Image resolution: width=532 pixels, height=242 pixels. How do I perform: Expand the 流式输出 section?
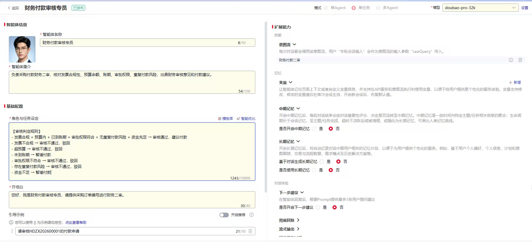[298, 229]
